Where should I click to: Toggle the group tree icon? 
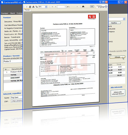37,7
